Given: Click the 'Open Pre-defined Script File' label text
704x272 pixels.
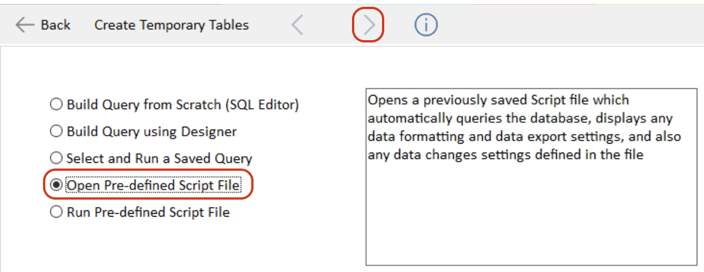Looking at the screenshot, I should 153,185.
